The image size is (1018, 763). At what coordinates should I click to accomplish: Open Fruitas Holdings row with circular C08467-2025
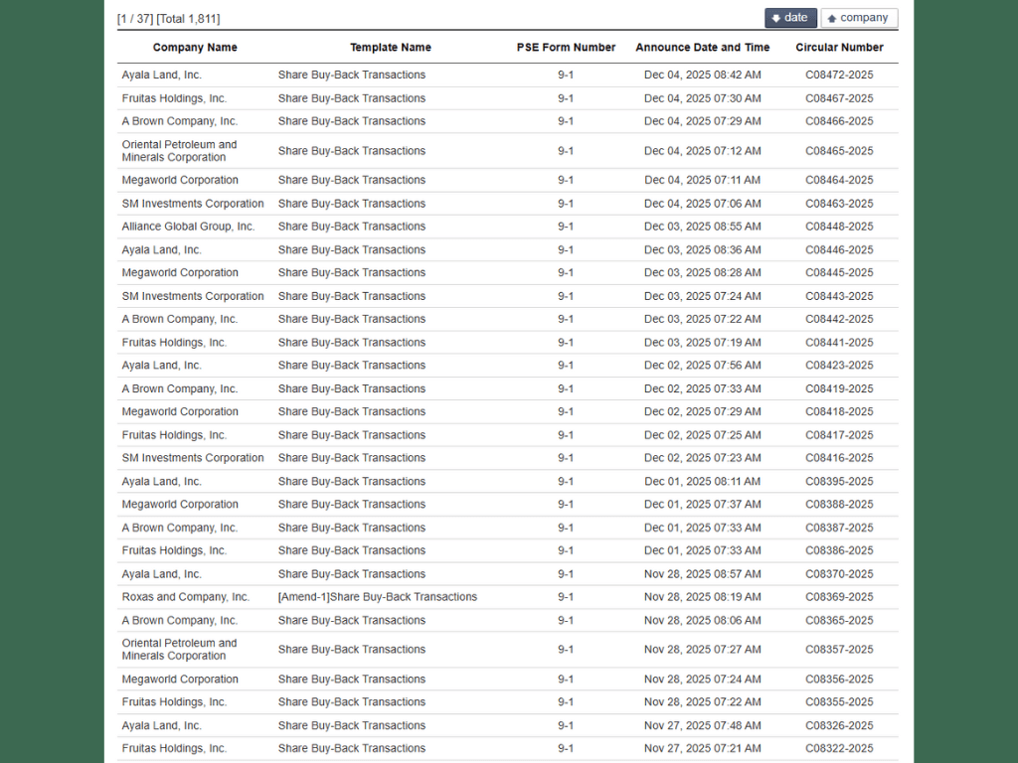tap(351, 98)
